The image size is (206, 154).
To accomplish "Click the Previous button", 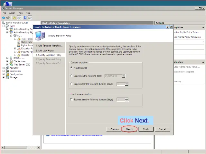I will coord(114,129).
